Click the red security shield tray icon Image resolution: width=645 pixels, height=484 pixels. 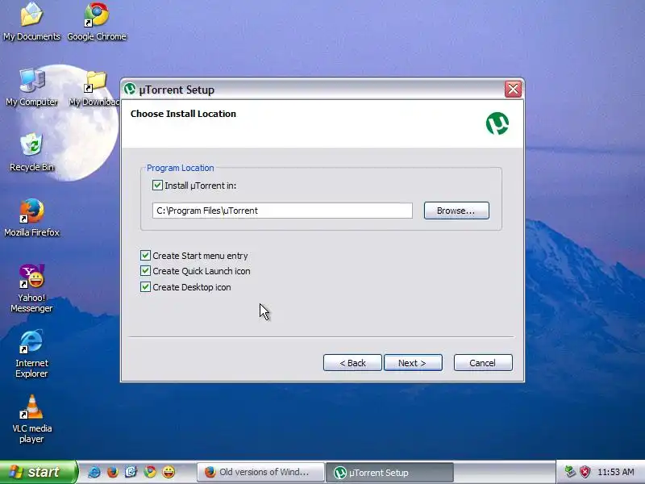pos(585,472)
